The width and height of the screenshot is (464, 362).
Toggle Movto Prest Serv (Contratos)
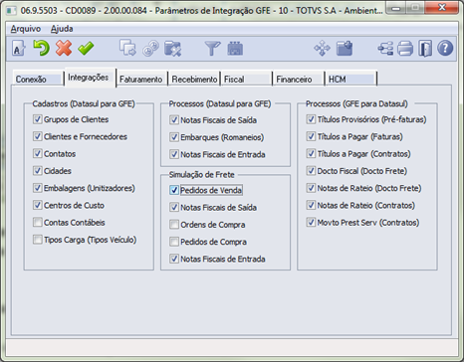pos(311,223)
